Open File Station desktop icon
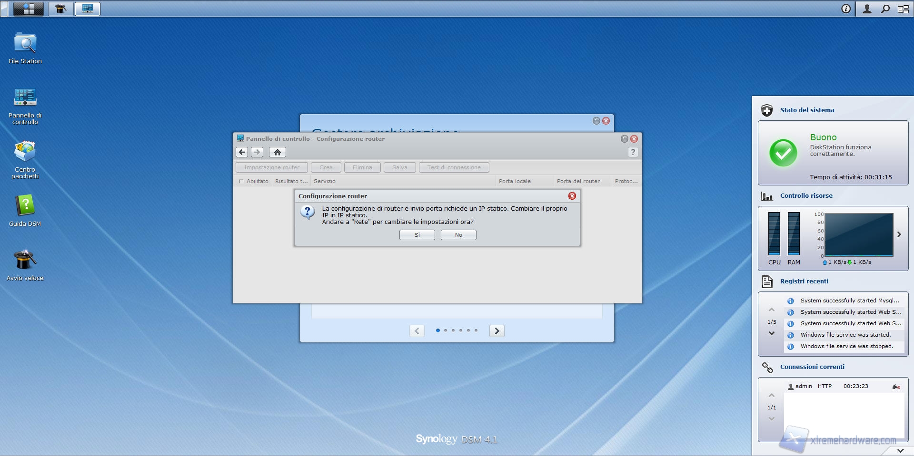Viewport: 914px width, 456px height. 25,44
